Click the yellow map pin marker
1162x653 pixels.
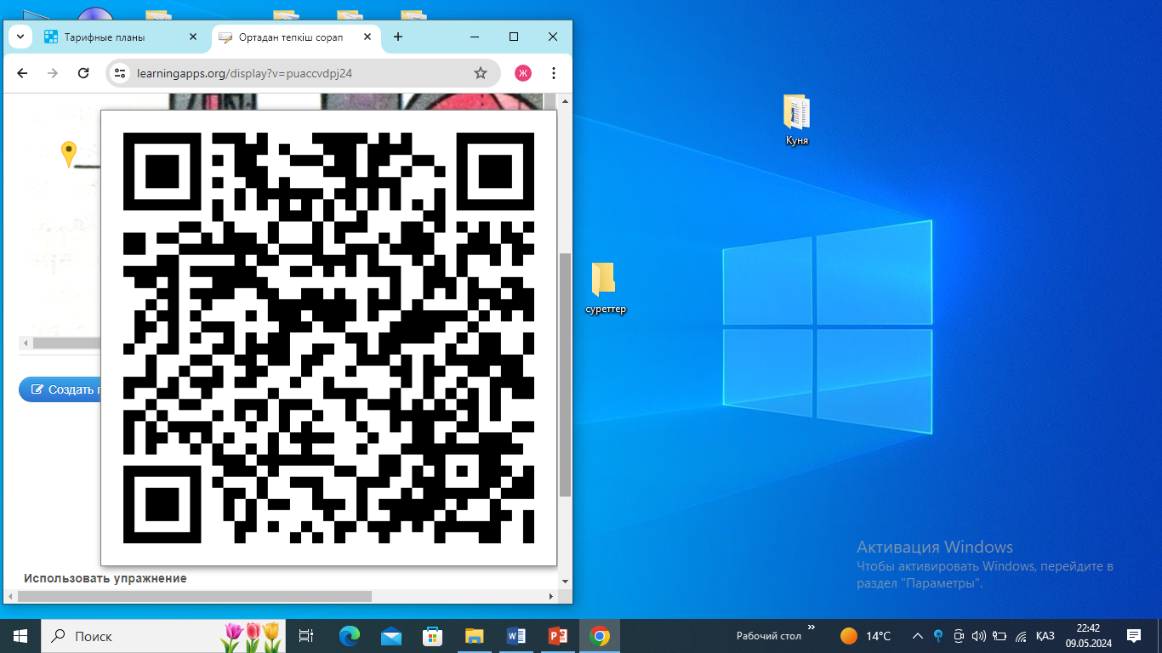(x=69, y=154)
